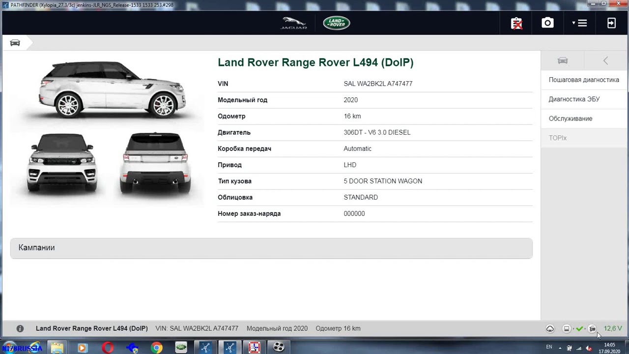The height and width of the screenshot is (354, 629).
Task: Click the exit session icon
Action: tap(611, 23)
